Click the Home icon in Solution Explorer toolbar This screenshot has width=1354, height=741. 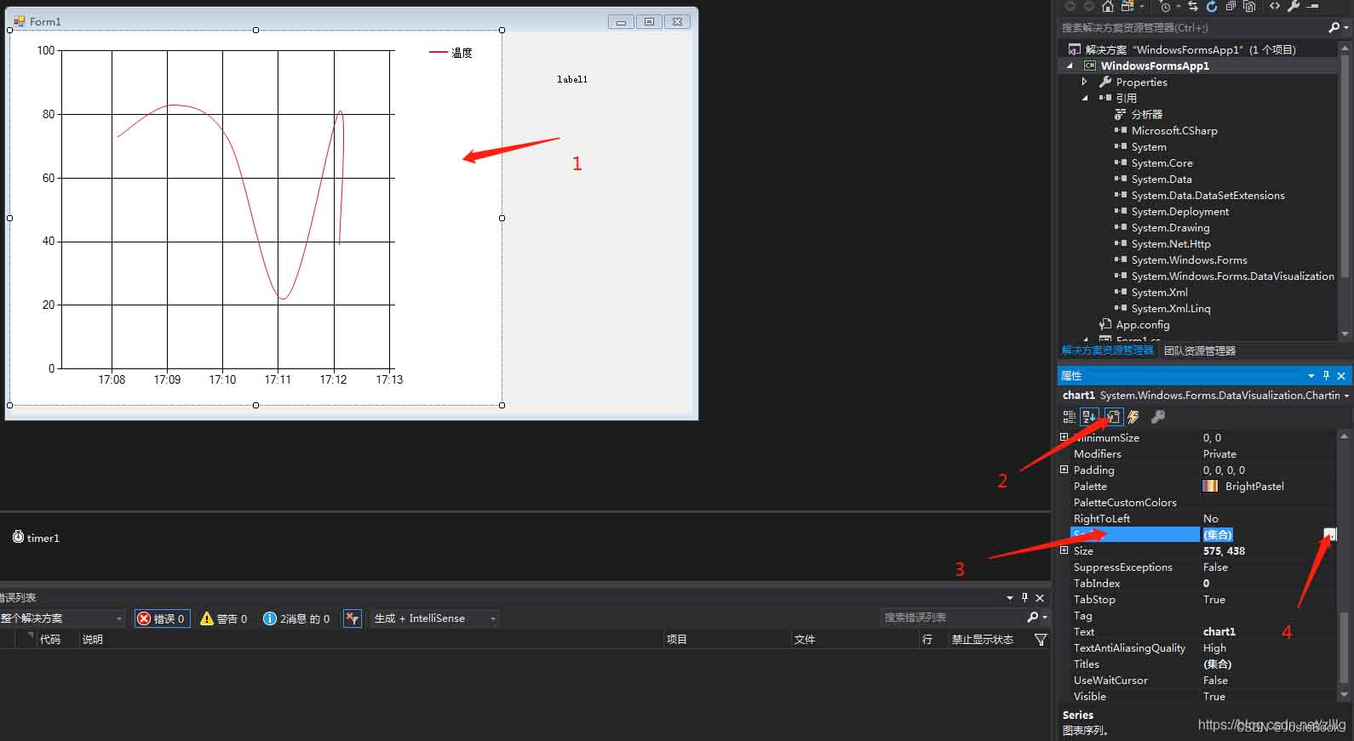[x=1108, y=6]
